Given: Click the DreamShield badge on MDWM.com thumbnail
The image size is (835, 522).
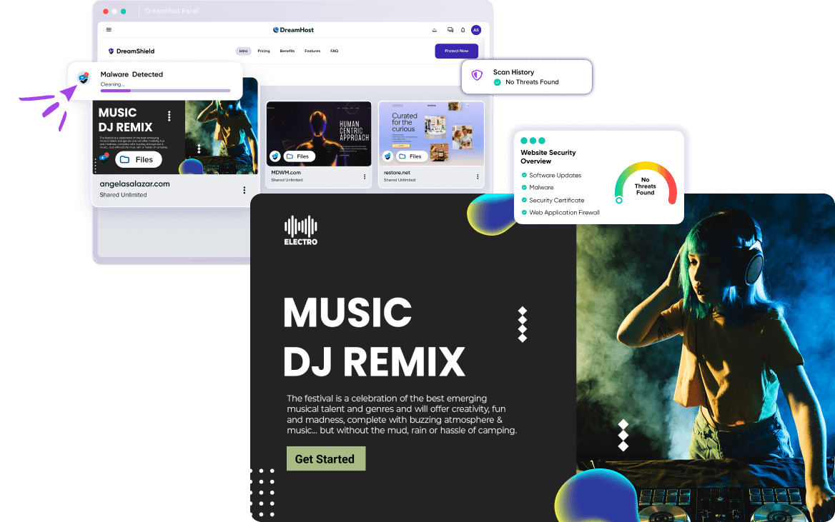Looking at the screenshot, I should pos(275,156).
